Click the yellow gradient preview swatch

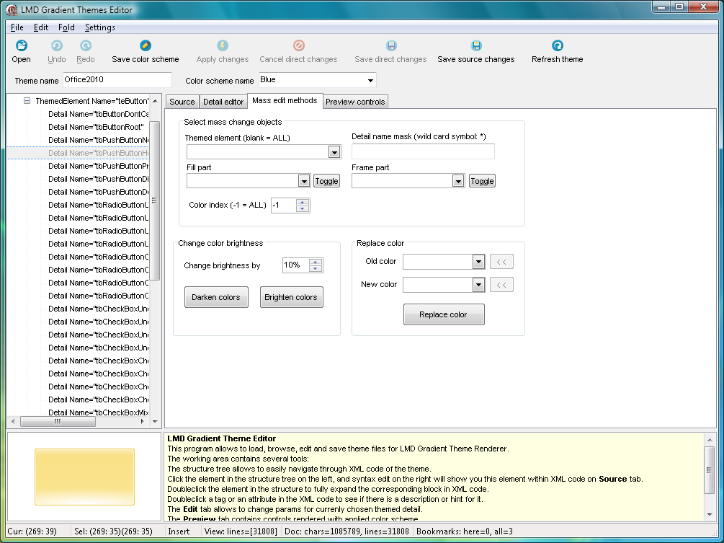[84, 476]
